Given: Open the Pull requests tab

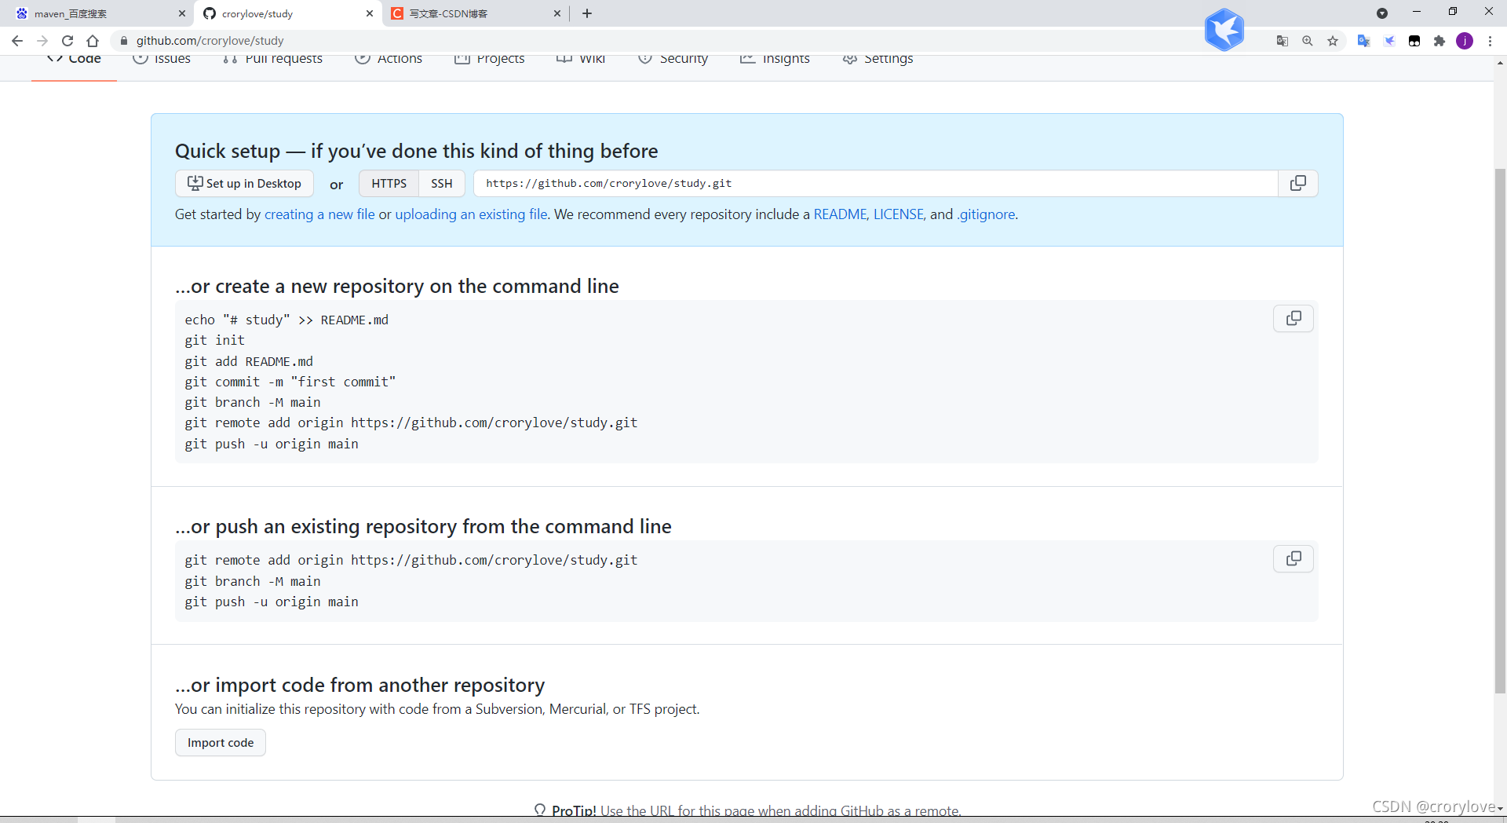Looking at the screenshot, I should tap(272, 60).
